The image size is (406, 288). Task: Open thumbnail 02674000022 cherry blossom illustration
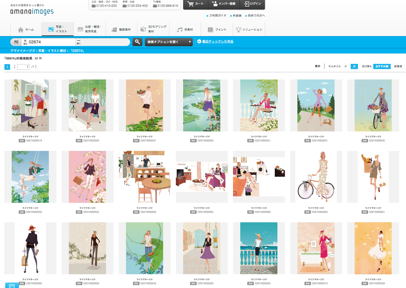88,177
